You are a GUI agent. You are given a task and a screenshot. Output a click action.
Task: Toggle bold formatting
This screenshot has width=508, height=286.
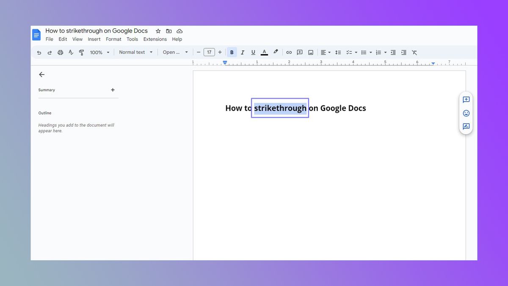(x=232, y=53)
